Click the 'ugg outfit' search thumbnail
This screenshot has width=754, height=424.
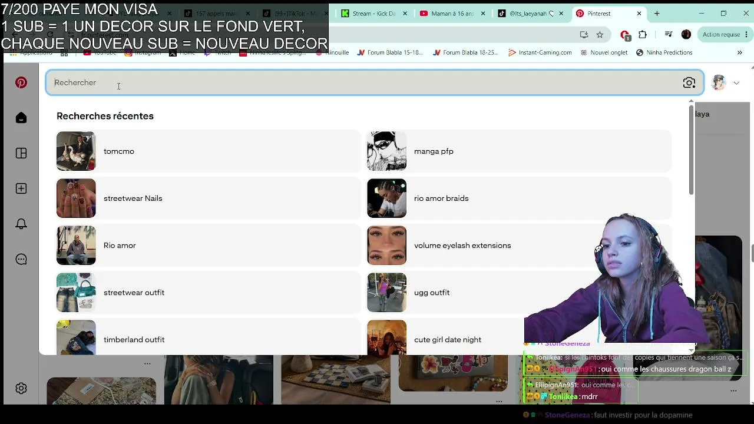pos(386,293)
